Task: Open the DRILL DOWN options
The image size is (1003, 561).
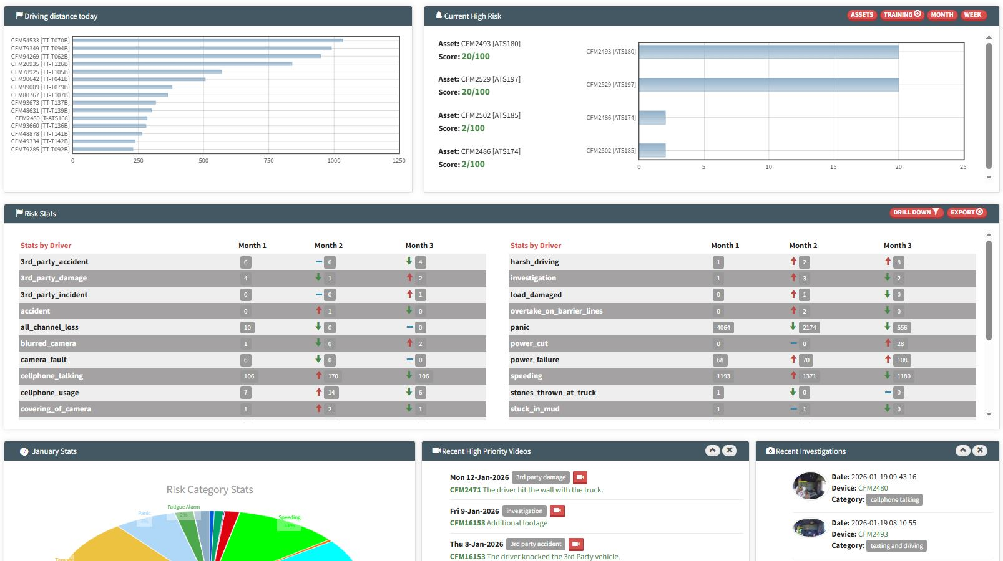Action: pyautogui.click(x=913, y=212)
